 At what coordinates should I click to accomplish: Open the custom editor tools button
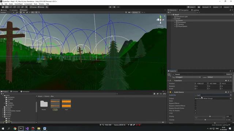click(26, 7)
